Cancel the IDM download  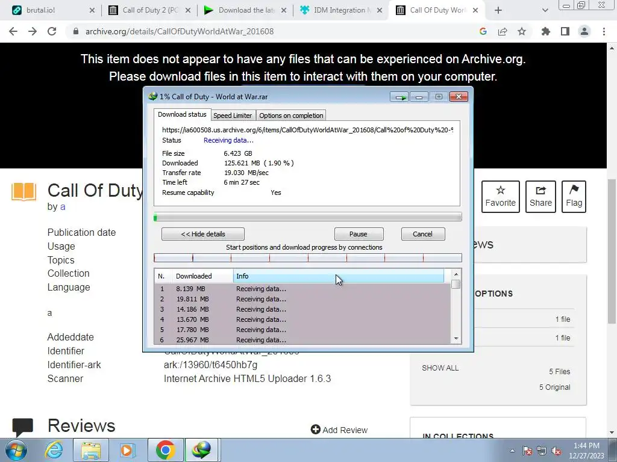(422, 234)
